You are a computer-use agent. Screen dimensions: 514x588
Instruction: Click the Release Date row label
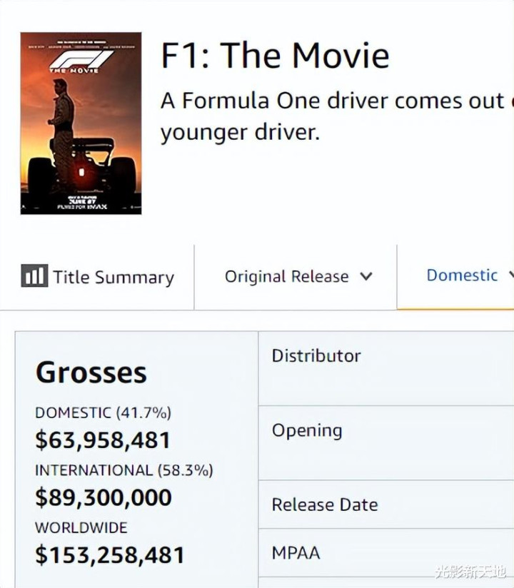325,505
